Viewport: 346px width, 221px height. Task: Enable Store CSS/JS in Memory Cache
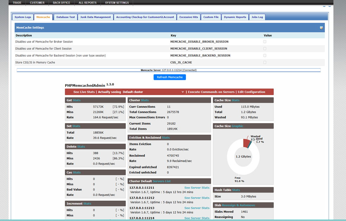click(265, 62)
